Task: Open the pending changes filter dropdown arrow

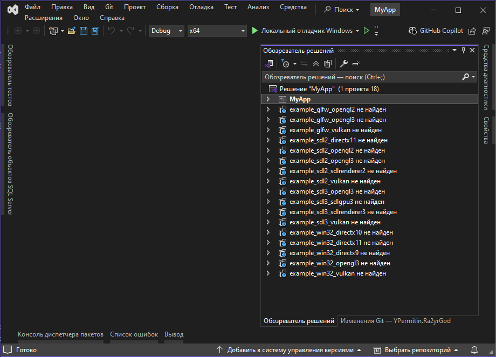Action: pyautogui.click(x=295, y=64)
